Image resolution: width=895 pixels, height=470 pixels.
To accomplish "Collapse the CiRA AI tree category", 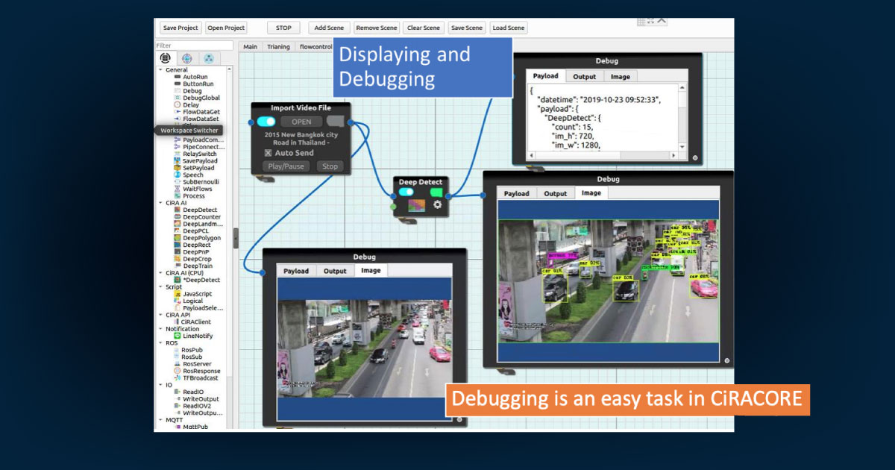I will [x=161, y=203].
